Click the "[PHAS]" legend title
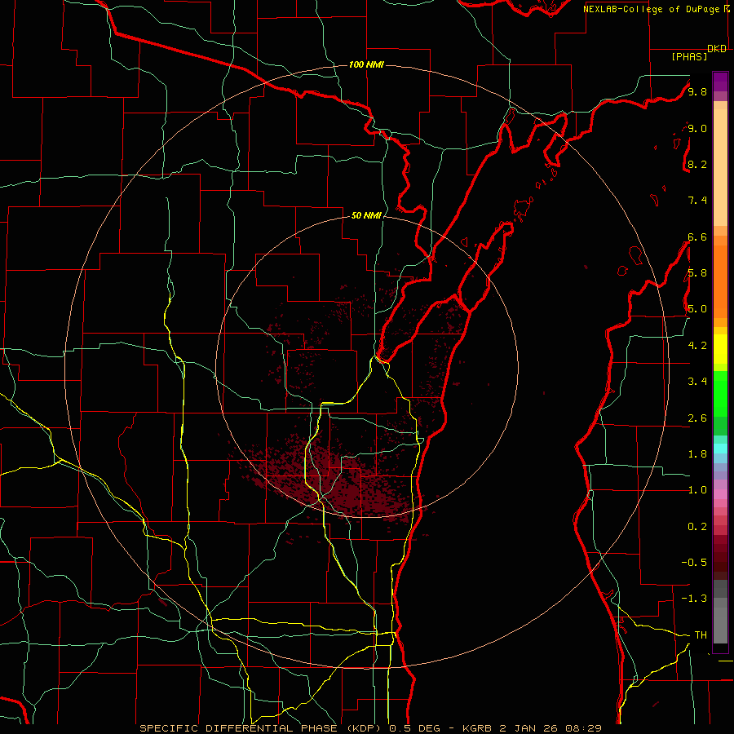 (689, 56)
